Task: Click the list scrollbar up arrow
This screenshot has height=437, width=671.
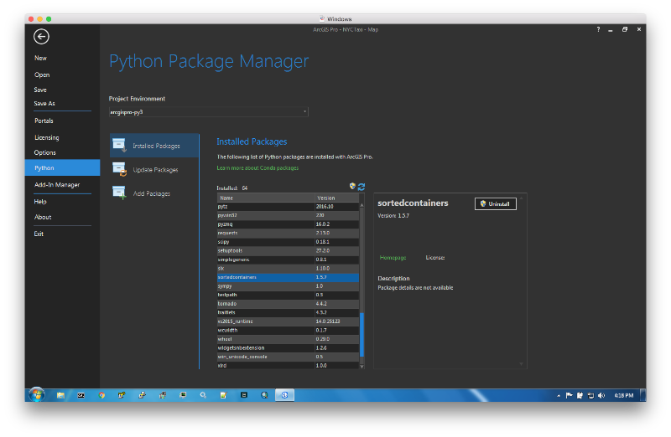Action: [x=362, y=205]
